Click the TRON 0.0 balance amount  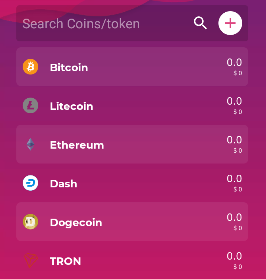coord(234,256)
